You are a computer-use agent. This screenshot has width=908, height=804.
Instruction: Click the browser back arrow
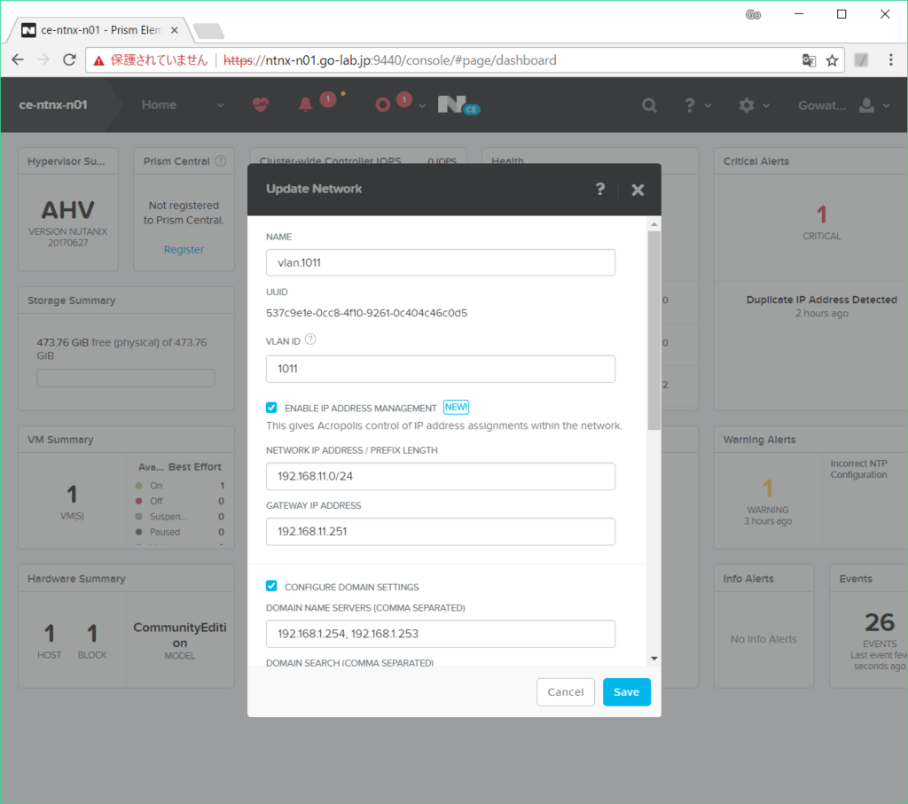pyautogui.click(x=18, y=59)
